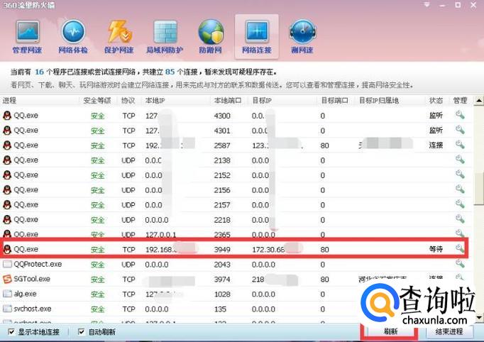484x342 pixels.
Task: Select alg.exe process name
Action: (25, 294)
